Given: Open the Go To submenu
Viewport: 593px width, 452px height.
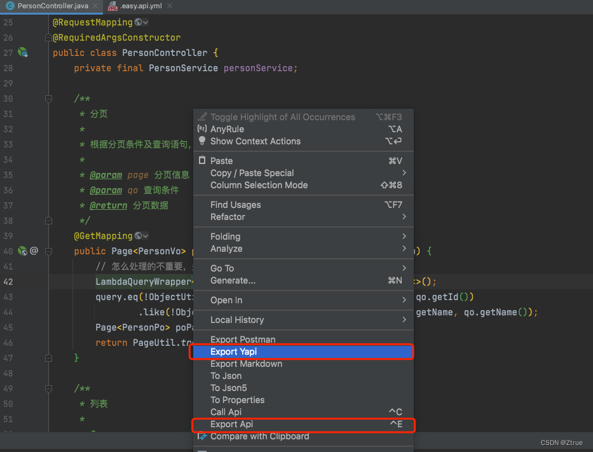Looking at the screenshot, I should [303, 268].
